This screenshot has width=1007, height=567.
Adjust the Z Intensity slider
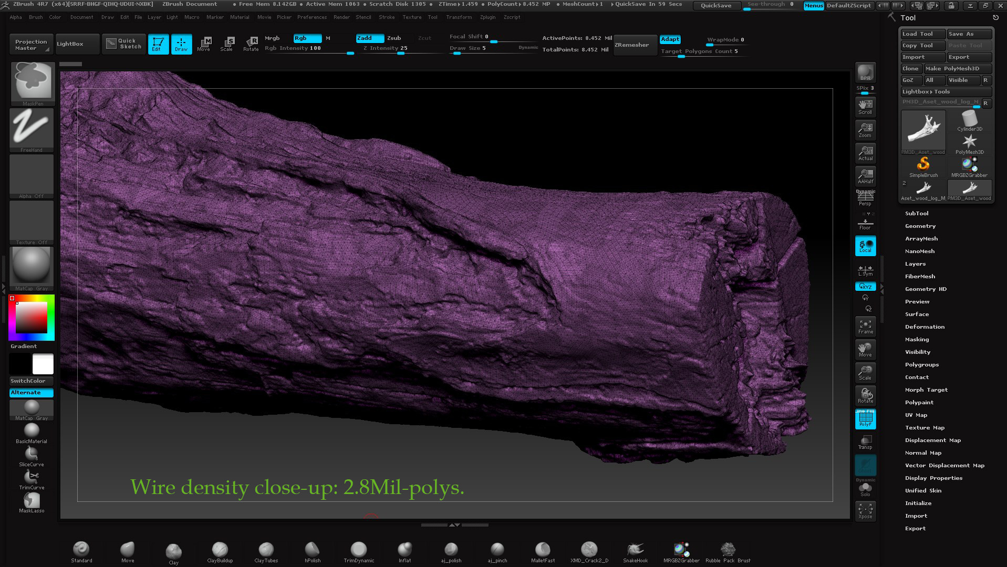pyautogui.click(x=400, y=52)
